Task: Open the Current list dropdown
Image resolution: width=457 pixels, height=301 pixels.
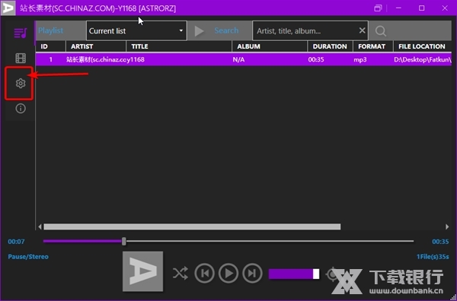Action: (x=136, y=30)
